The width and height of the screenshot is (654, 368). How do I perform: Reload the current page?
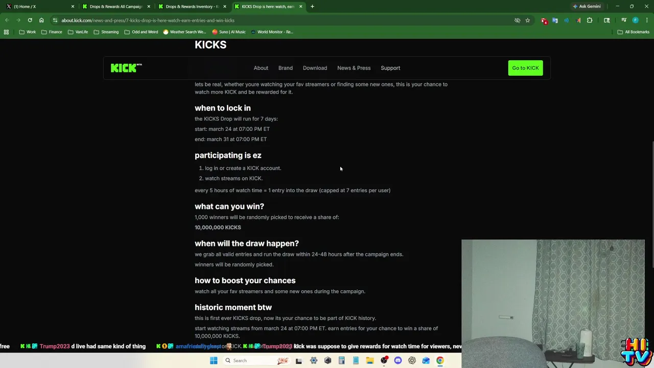pos(30,20)
